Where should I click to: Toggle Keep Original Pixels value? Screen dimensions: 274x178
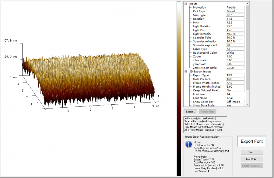[235, 90]
